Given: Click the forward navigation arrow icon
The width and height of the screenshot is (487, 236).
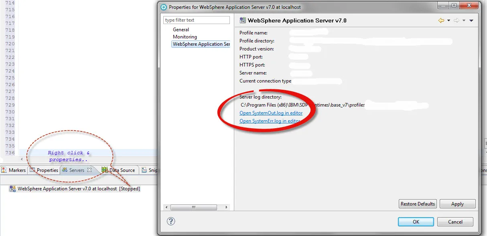Looking at the screenshot, I should pyautogui.click(x=457, y=20).
